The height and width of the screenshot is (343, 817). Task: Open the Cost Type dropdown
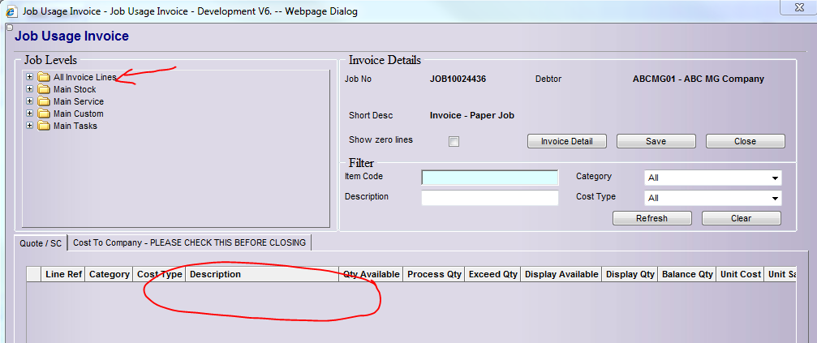[712, 198]
